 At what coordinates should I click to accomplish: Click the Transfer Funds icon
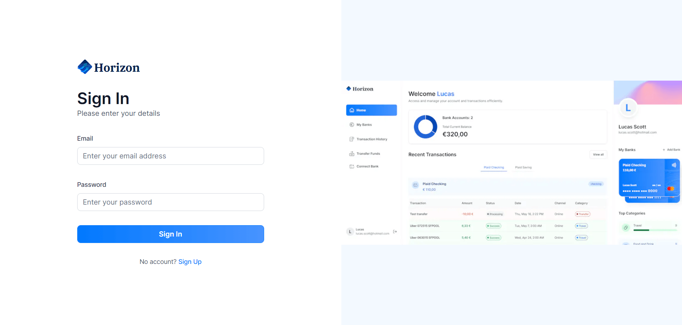(x=352, y=154)
